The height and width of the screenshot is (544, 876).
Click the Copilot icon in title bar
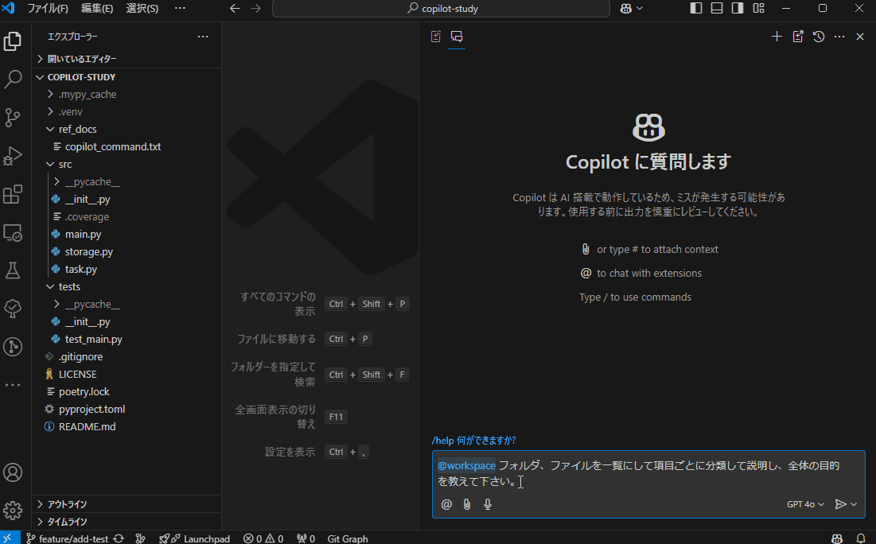626,9
